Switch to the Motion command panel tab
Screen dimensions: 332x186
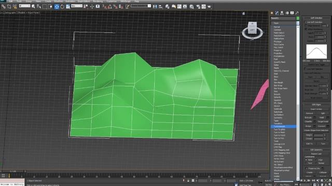(x=287, y=13)
